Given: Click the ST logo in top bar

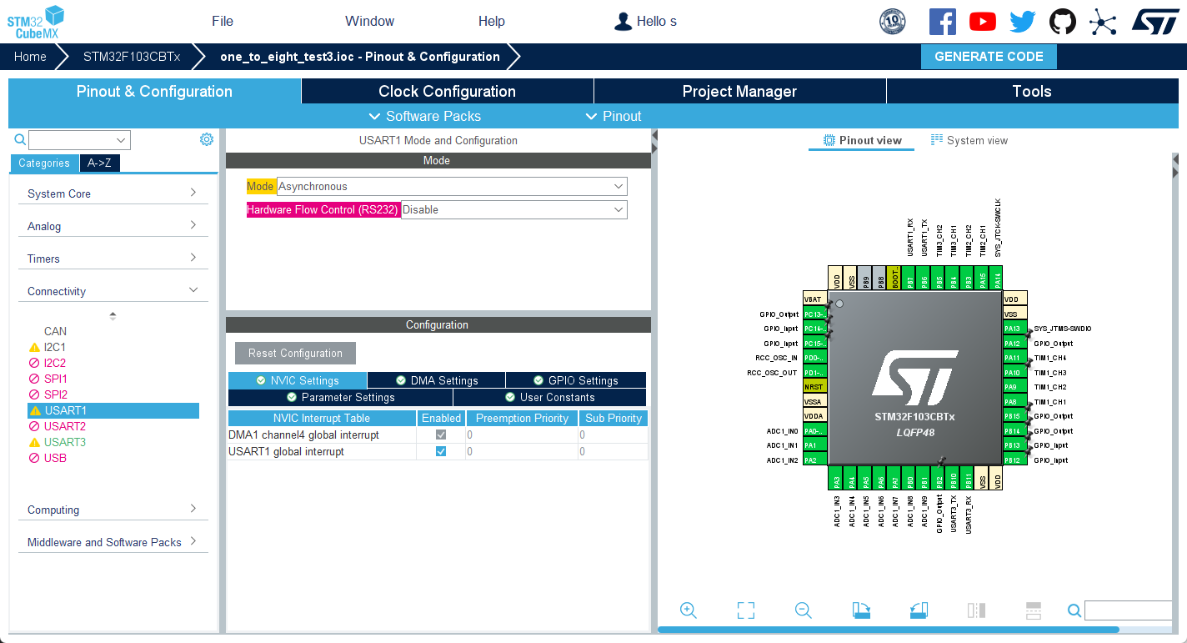Looking at the screenshot, I should [1155, 22].
